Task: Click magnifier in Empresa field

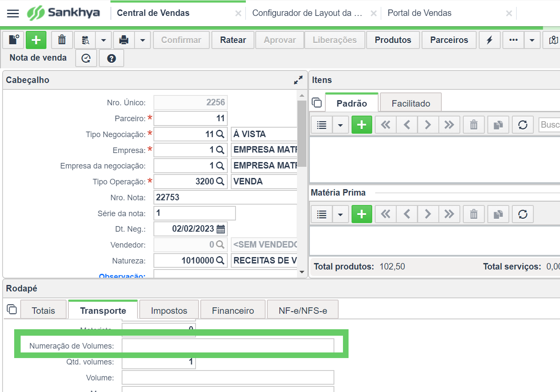Action: [220, 150]
